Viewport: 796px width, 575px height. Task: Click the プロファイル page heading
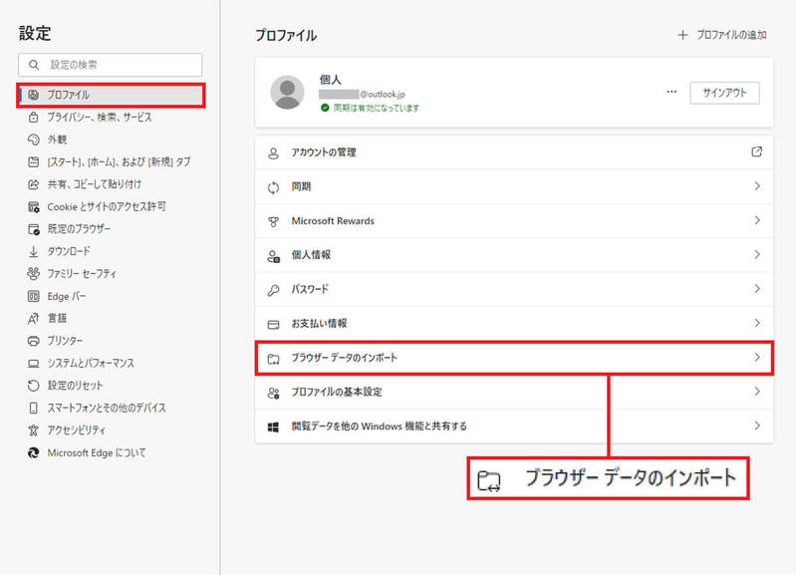coord(286,35)
